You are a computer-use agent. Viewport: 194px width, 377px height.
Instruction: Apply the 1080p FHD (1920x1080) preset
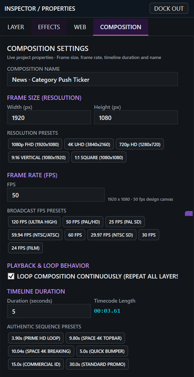pos(35,144)
